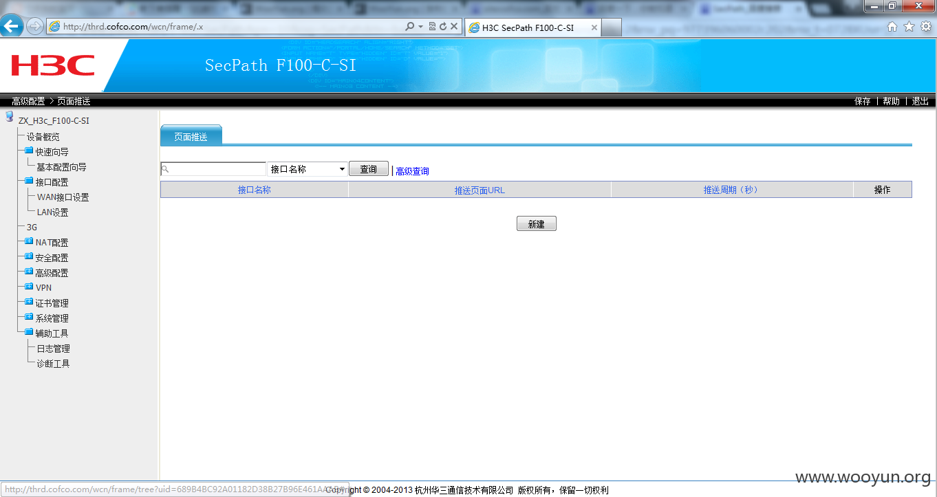Viewport: 937px width, 497px height.
Task: Click 安全配置 tree label
Action: [52, 258]
